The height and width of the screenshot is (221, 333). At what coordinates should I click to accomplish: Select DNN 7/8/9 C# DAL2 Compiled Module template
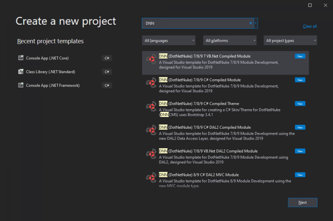coord(225,134)
